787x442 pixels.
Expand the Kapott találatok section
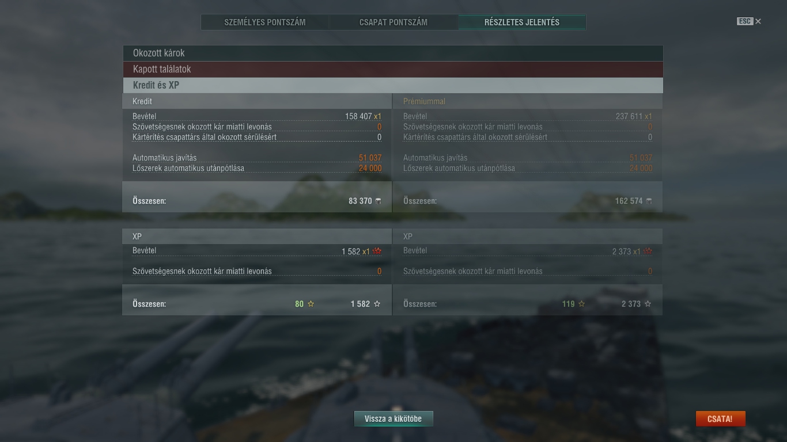[392, 69]
